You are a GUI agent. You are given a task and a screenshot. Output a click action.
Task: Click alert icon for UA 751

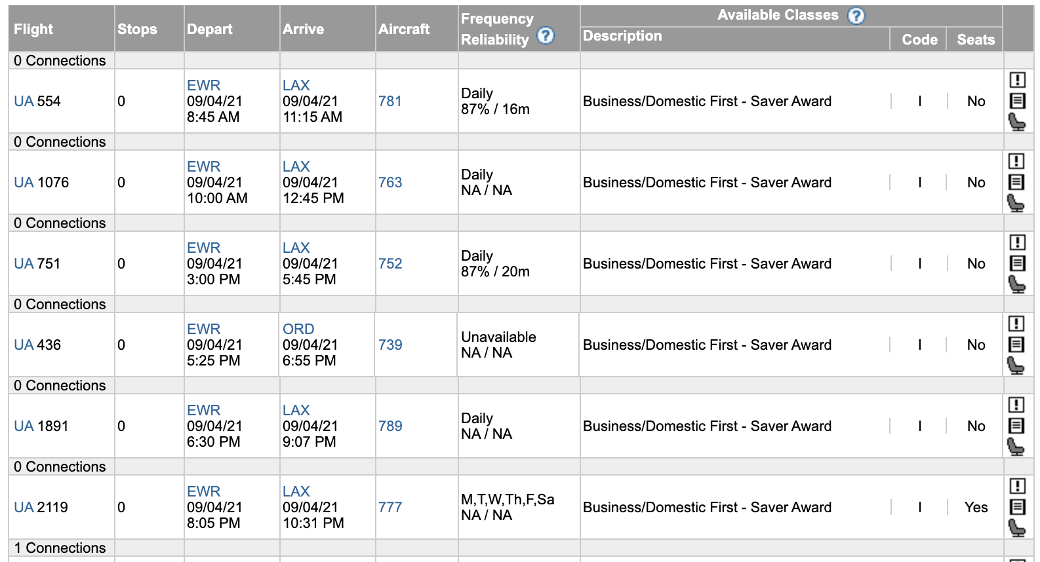coord(1017,242)
